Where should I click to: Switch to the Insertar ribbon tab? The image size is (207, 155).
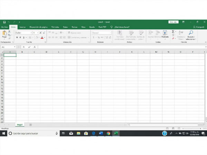pyautogui.click(x=22, y=27)
